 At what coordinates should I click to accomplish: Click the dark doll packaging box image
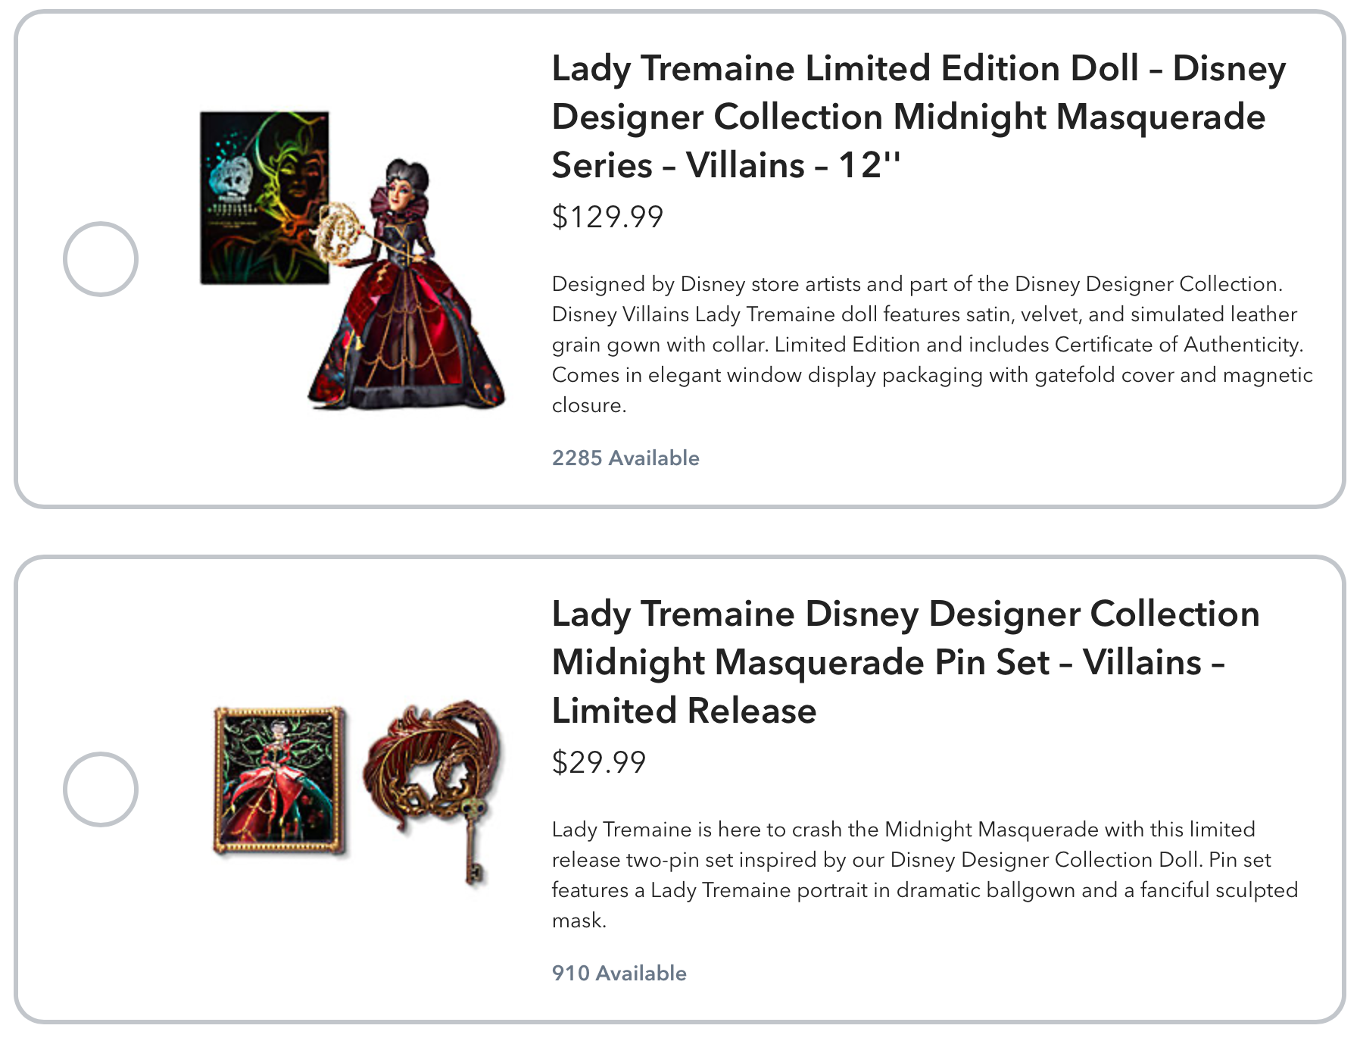[x=264, y=198]
